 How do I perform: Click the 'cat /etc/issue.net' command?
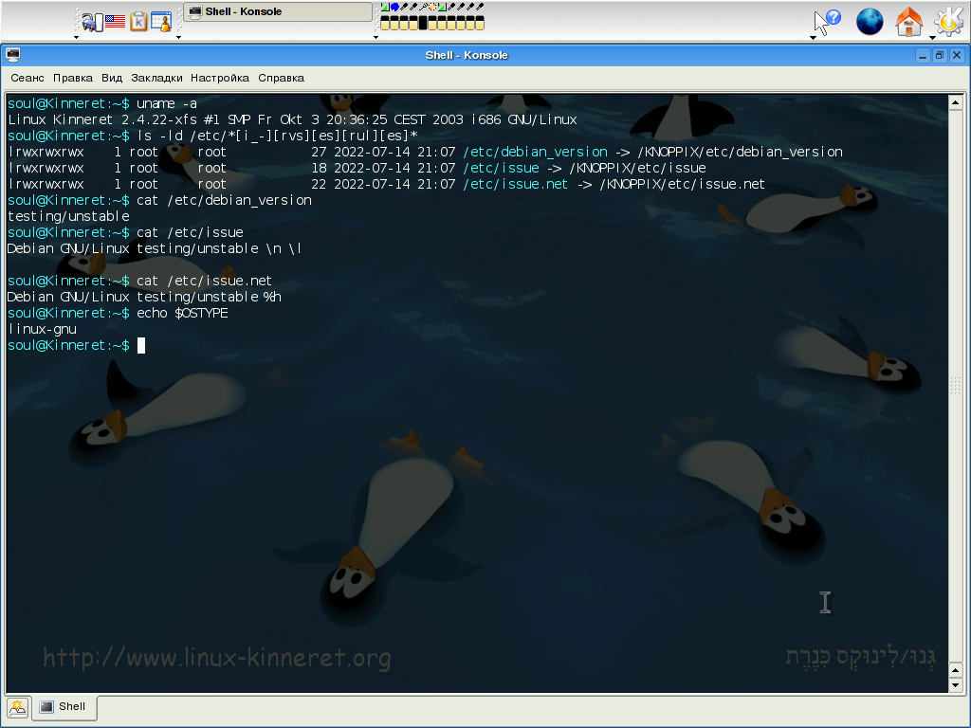tap(205, 281)
